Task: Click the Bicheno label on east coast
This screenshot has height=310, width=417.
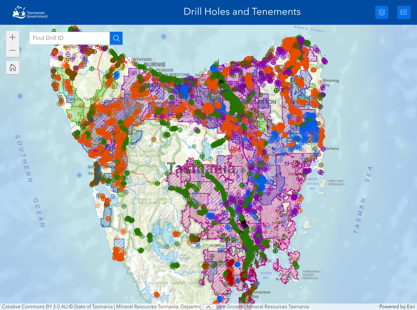Action: point(332,149)
